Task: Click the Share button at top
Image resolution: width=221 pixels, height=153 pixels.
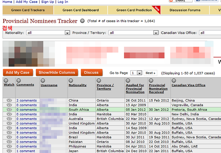Action: (x=180, y=1)
